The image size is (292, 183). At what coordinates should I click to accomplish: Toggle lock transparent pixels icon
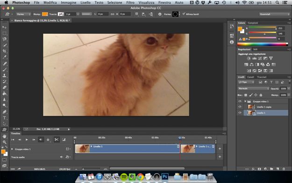pyautogui.click(x=246, y=95)
